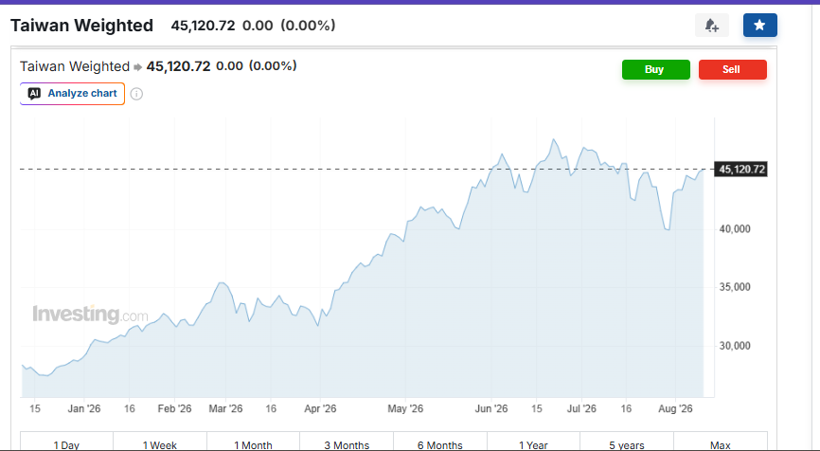This screenshot has width=820, height=451.
Task: Click the info icon beside Analyze chart
Action: tap(136, 94)
